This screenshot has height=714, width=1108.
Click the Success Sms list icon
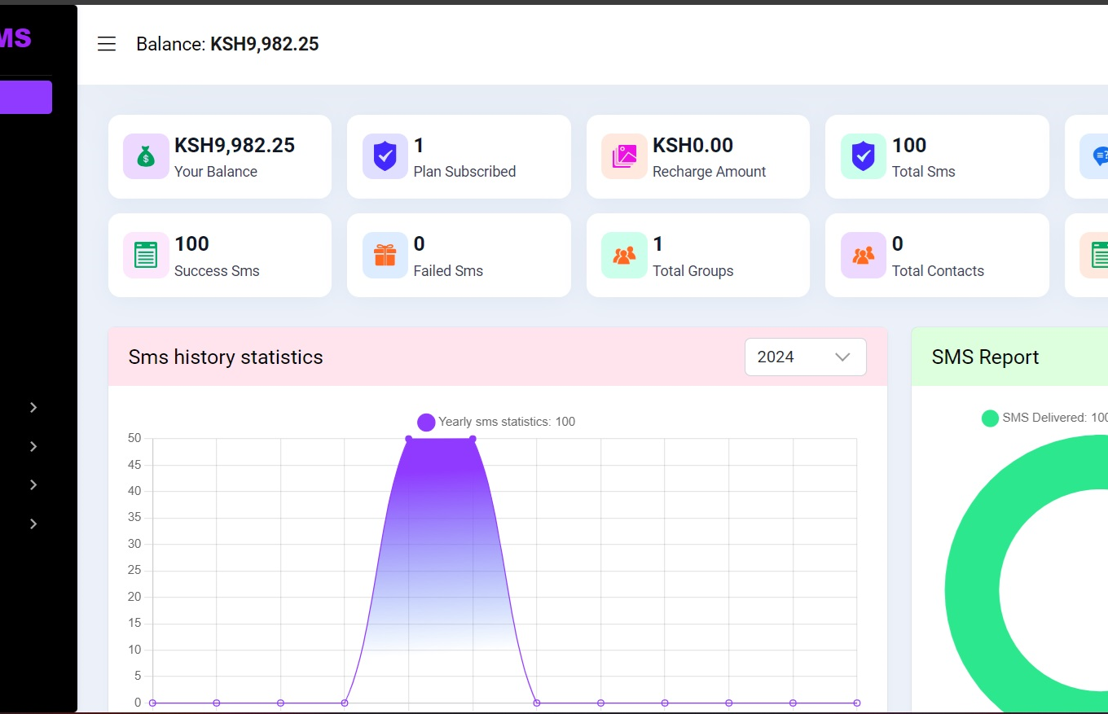click(x=145, y=255)
